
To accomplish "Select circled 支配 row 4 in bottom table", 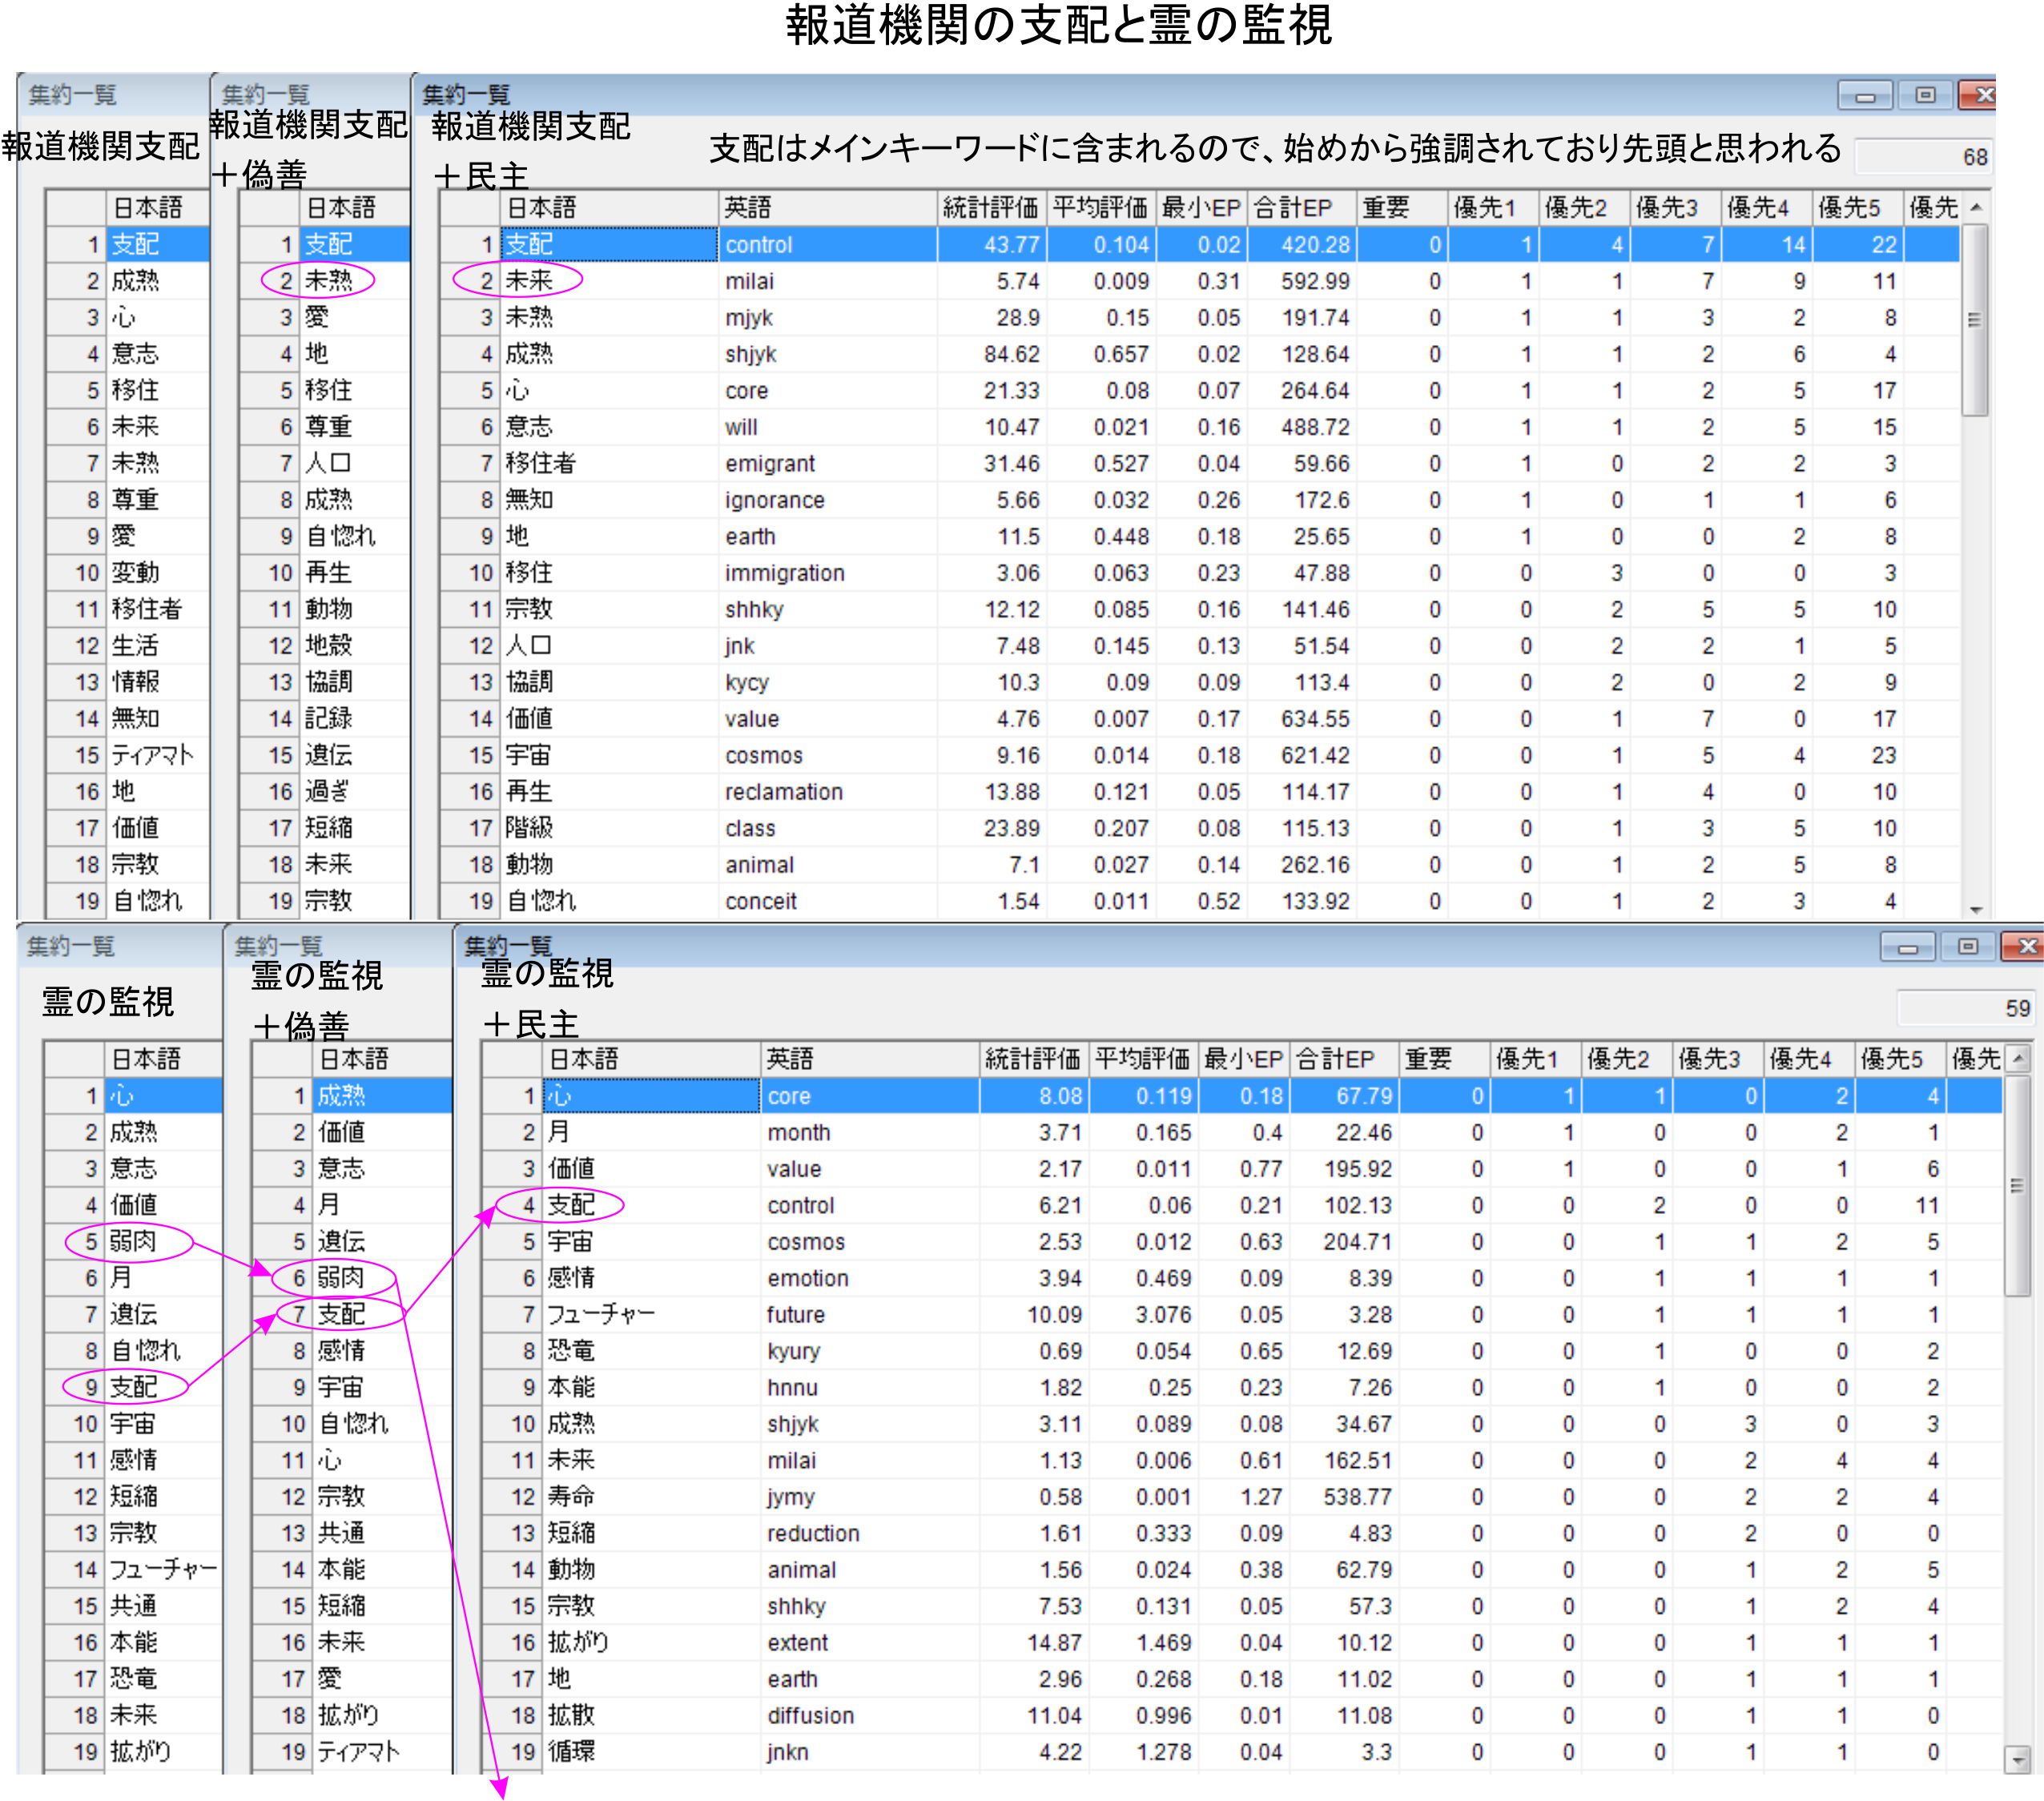I will click(571, 1205).
